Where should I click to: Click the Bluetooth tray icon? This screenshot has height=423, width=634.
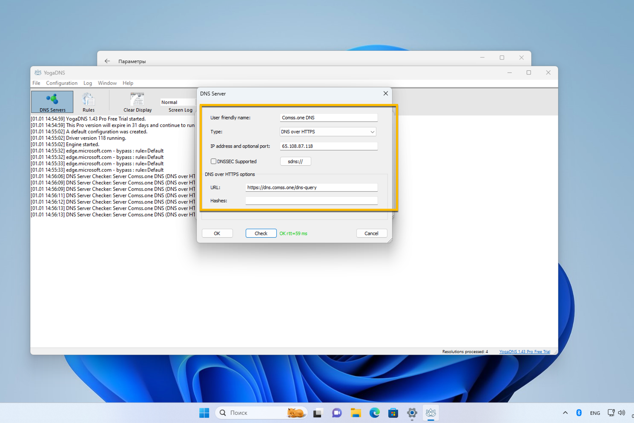click(579, 413)
